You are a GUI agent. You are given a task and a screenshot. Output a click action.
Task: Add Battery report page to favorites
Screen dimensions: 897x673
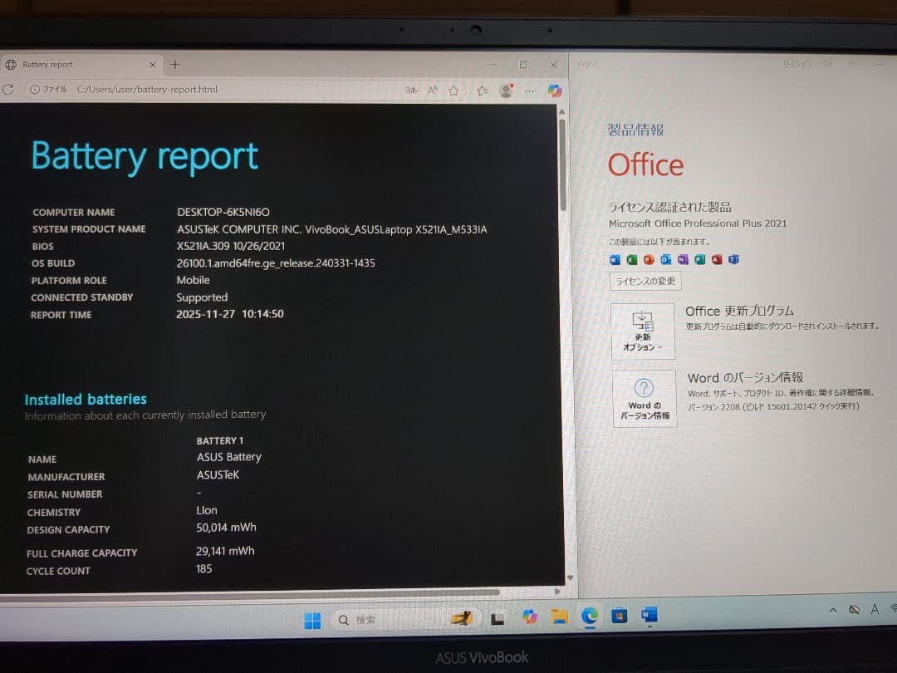tap(453, 91)
